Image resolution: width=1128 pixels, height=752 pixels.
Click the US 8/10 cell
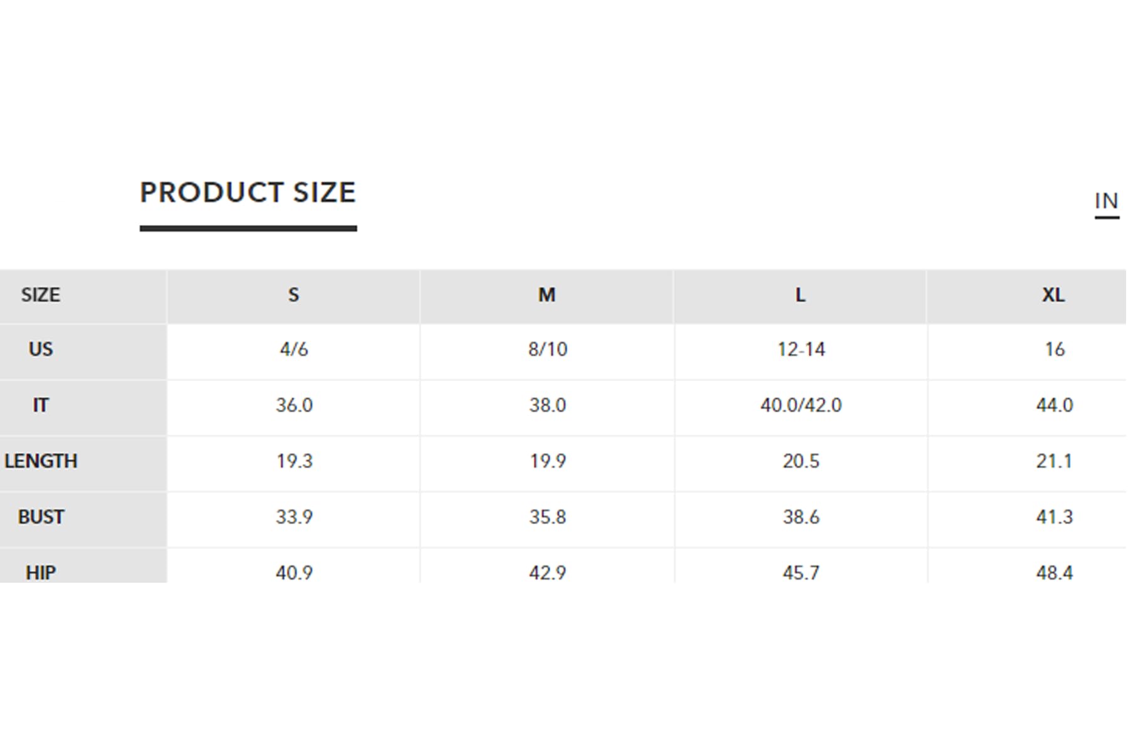click(x=547, y=350)
